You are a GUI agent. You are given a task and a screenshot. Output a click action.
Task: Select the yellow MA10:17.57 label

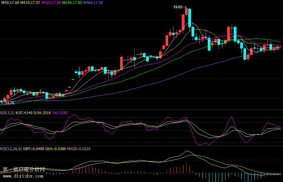coord(30,2)
